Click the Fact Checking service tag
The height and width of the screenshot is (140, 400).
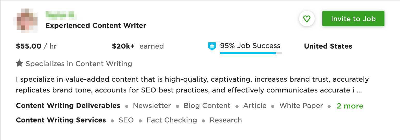tap(172, 120)
